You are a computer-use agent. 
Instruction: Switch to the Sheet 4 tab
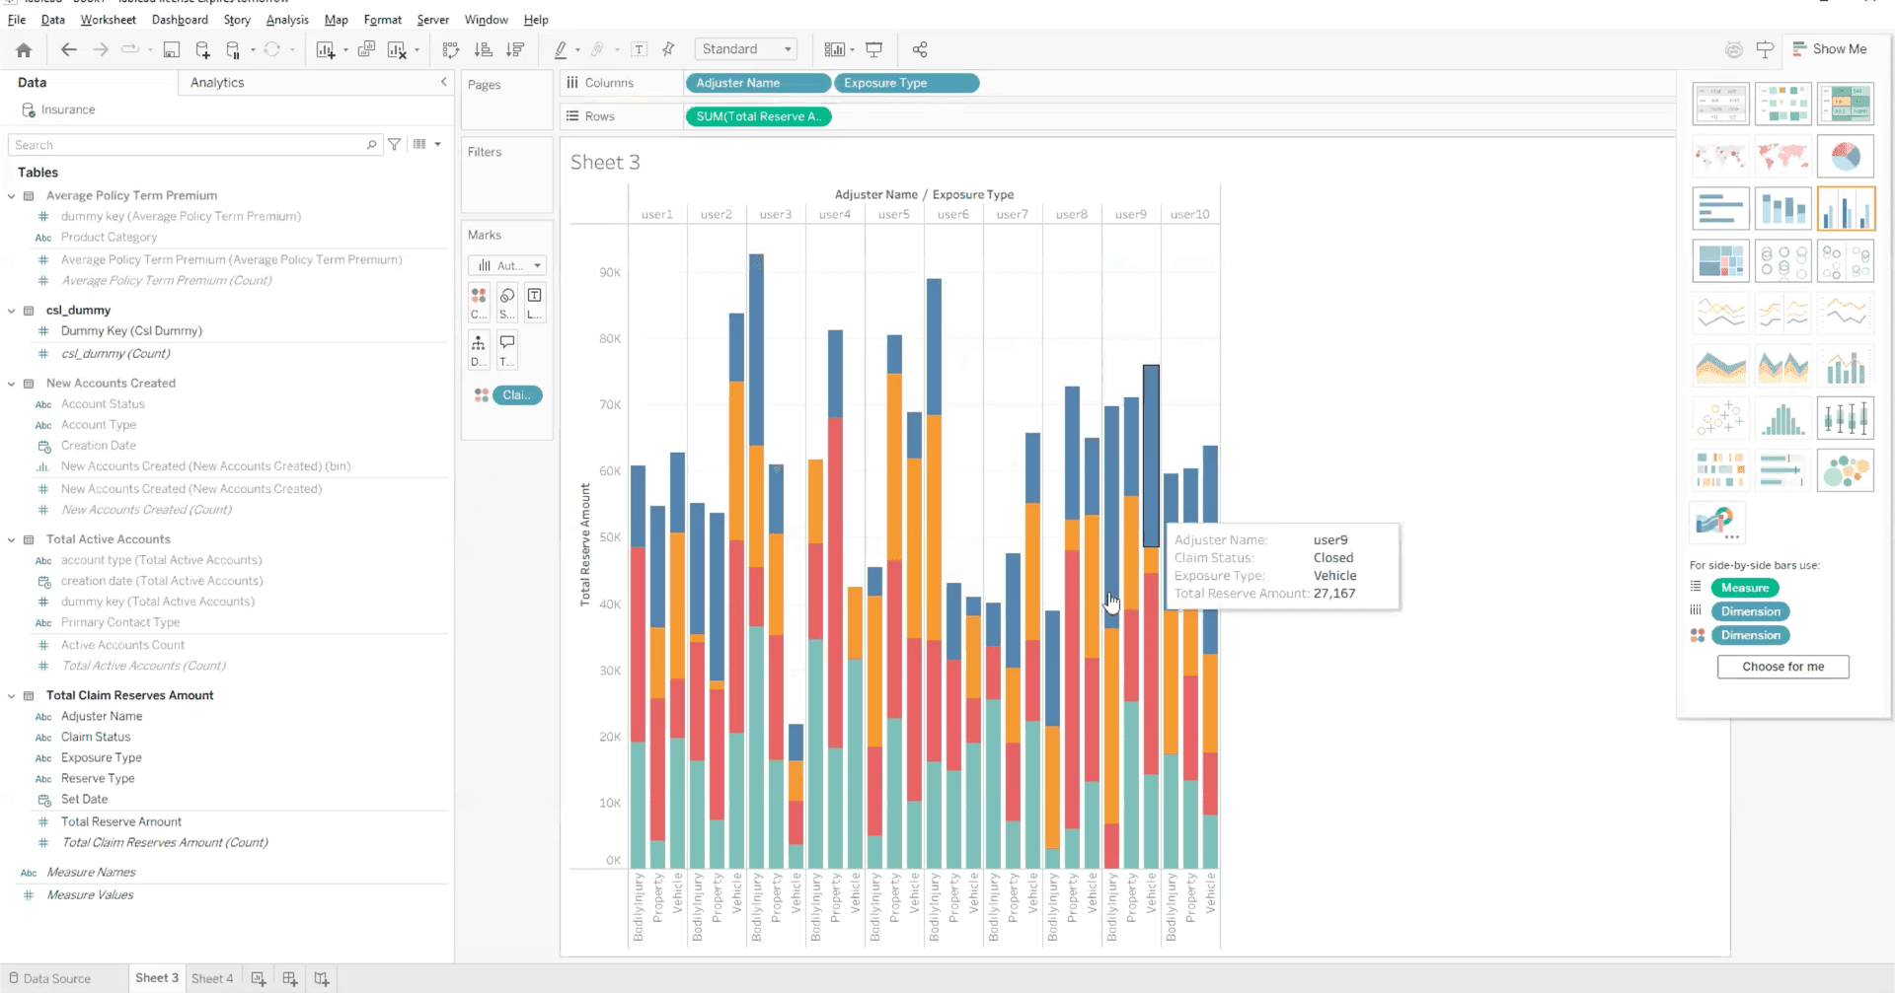click(212, 977)
